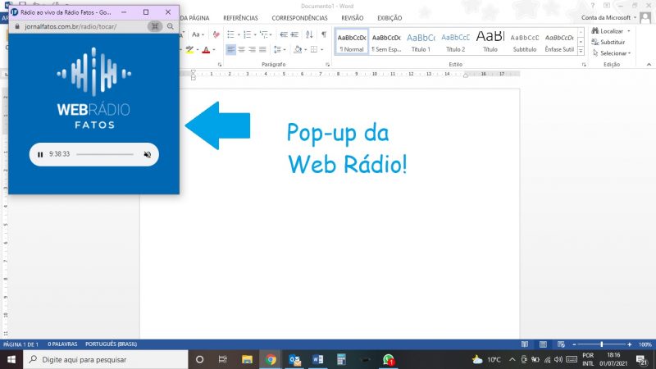Click Localizar in Edição group

[x=608, y=31]
